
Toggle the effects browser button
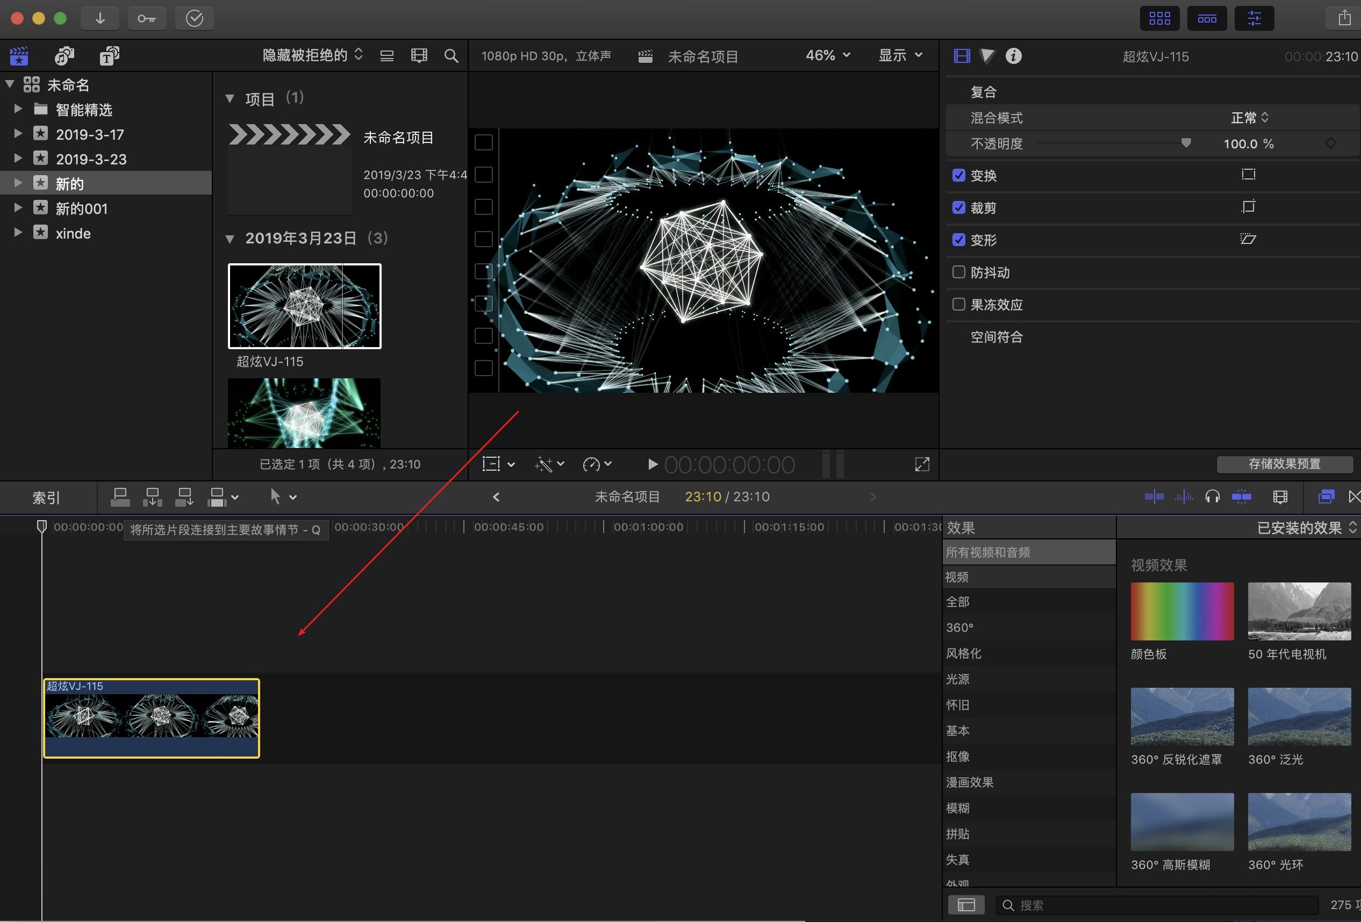1327,497
